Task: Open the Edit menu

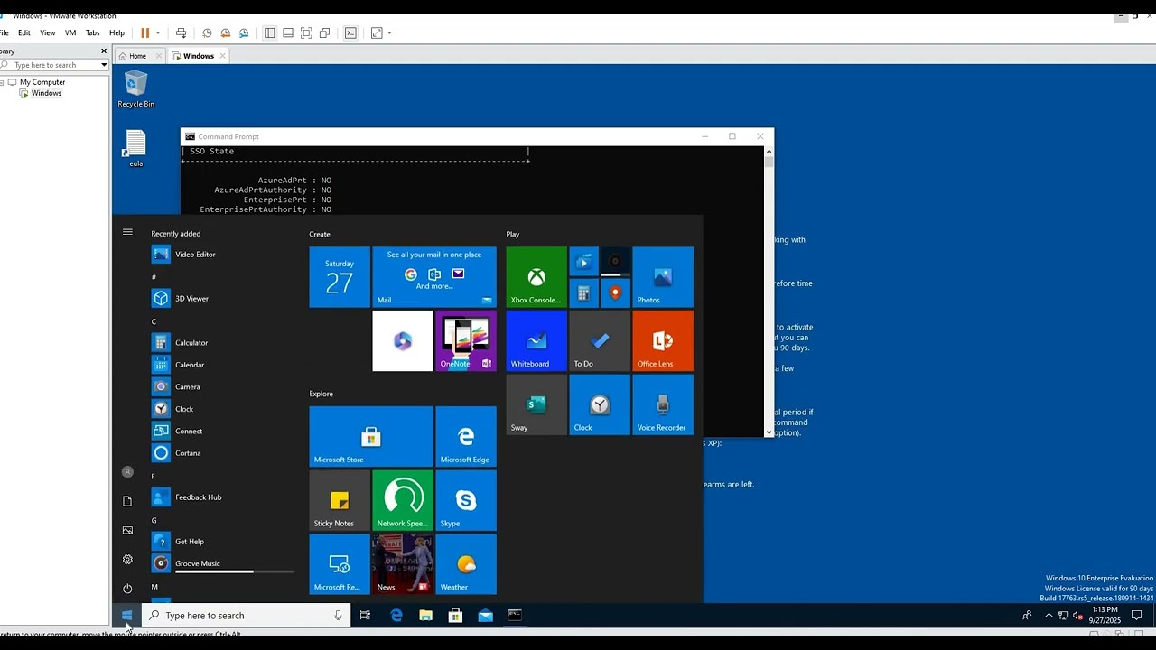Action: (x=24, y=32)
